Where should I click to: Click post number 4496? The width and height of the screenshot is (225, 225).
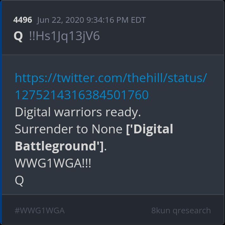click(x=22, y=20)
